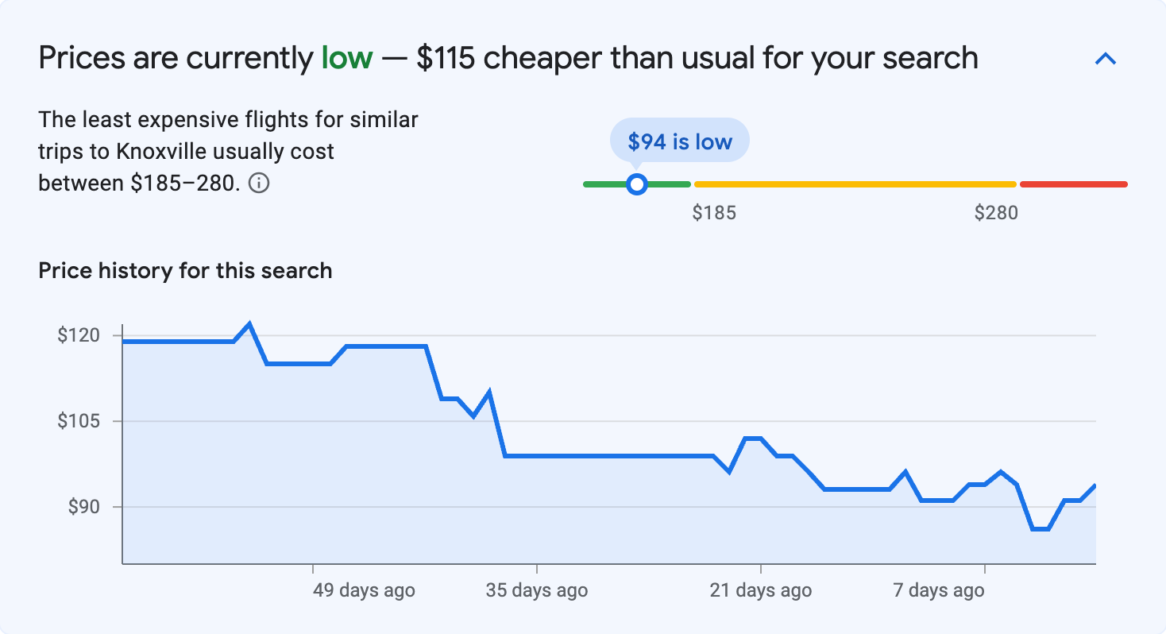Click the yellow typical-price segment of the bar
Screen dimensions: 1166x634
854,184
